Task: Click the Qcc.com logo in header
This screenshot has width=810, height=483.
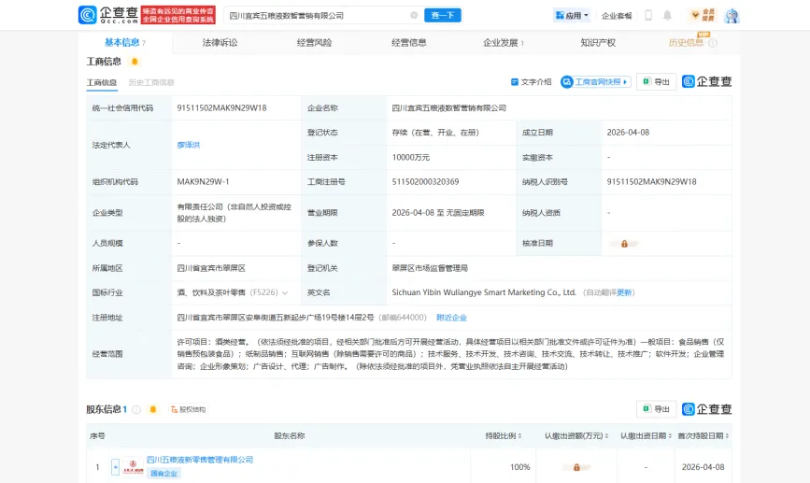Action: click(108, 15)
